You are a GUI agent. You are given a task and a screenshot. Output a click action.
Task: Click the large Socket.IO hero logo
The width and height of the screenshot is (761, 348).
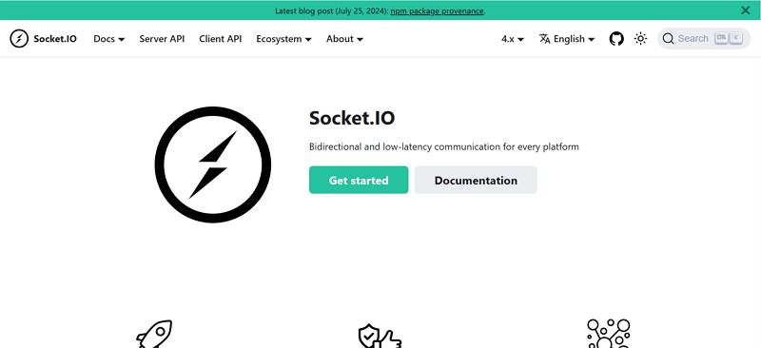212,165
